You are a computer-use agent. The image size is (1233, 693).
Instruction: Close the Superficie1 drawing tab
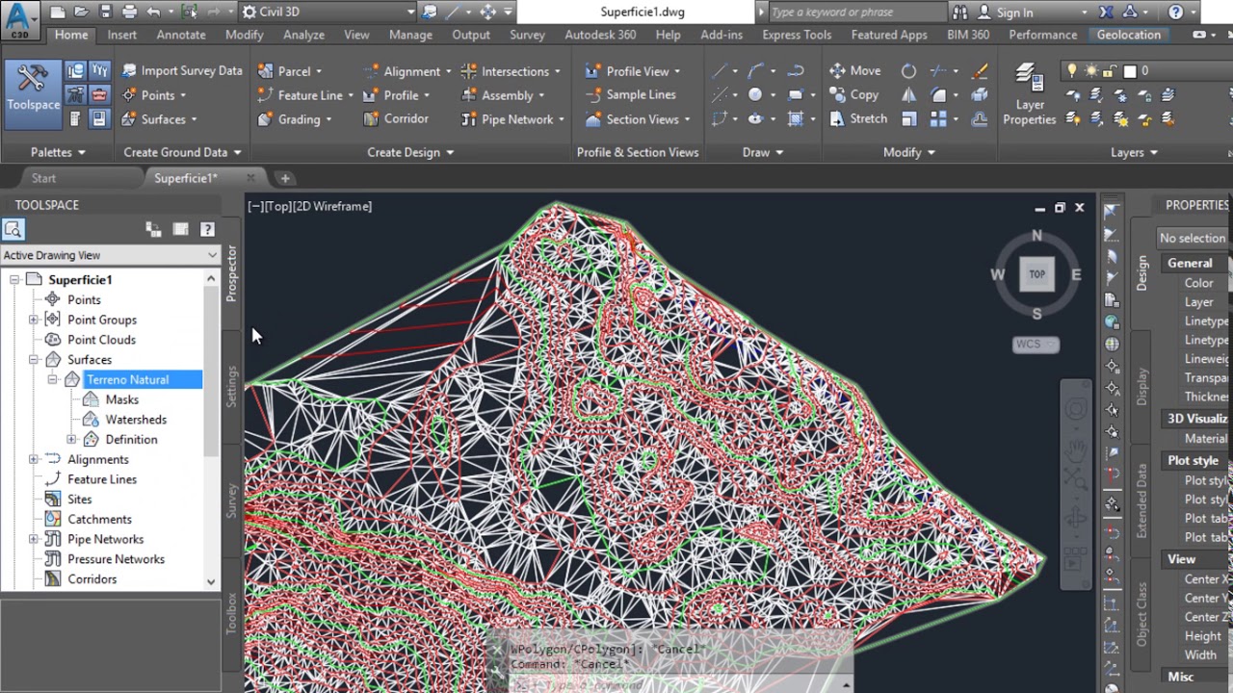250,178
